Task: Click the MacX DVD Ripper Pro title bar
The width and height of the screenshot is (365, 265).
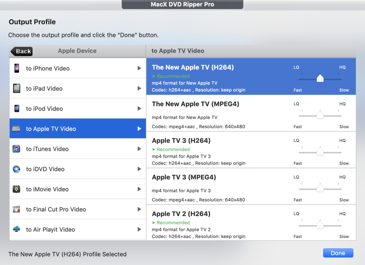Action: click(x=182, y=4)
